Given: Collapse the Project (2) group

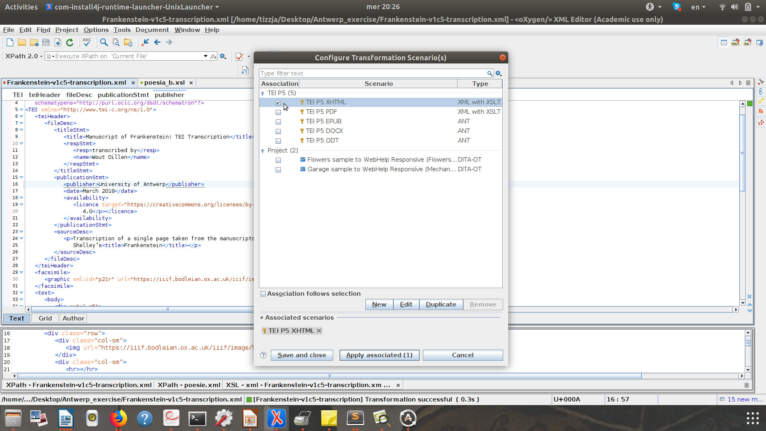Looking at the screenshot, I should click(263, 151).
